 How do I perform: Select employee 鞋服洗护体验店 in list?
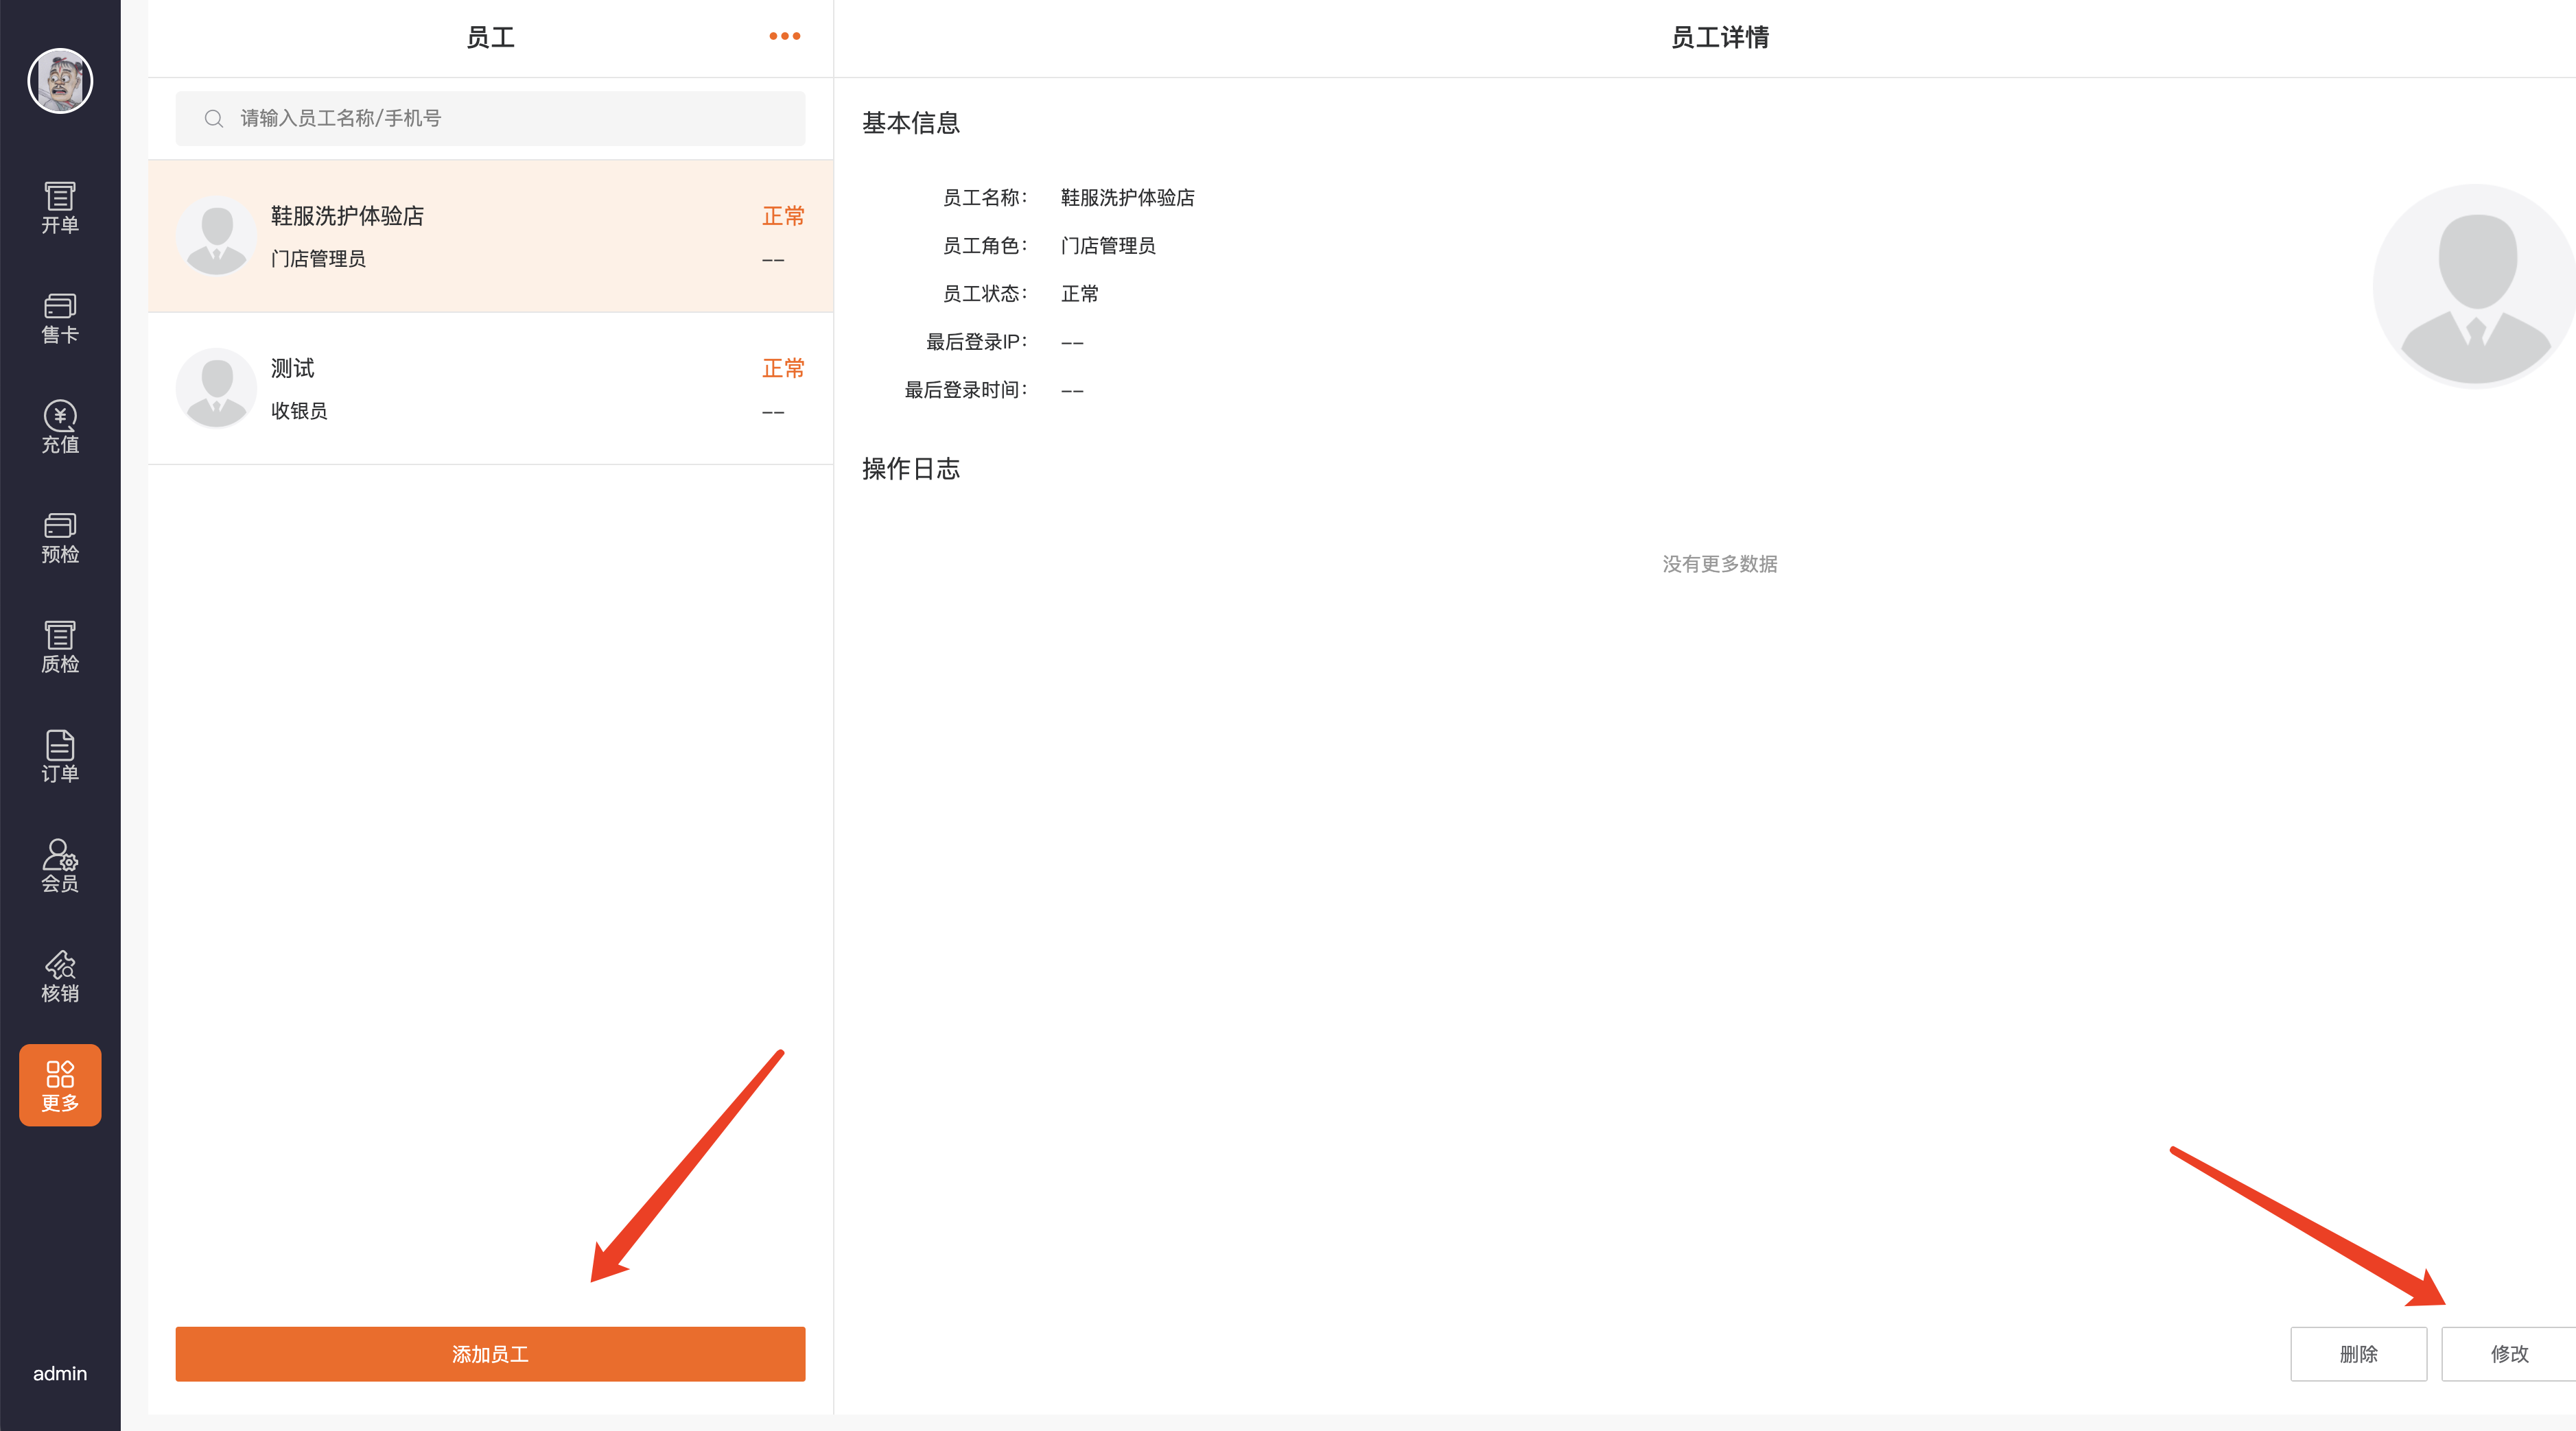click(490, 236)
